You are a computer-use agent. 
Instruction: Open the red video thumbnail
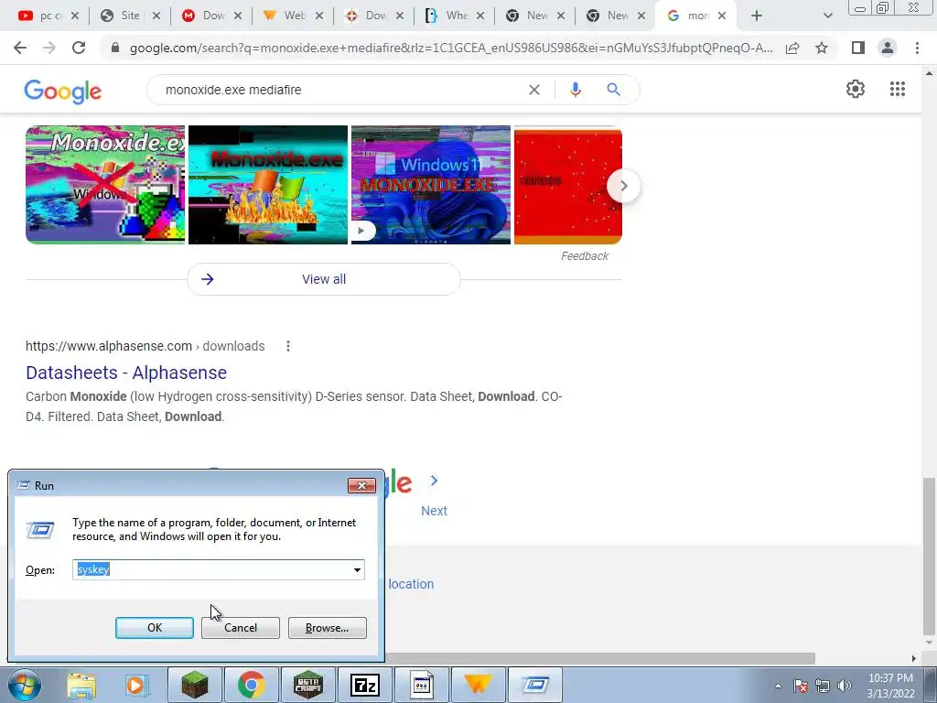pos(568,185)
